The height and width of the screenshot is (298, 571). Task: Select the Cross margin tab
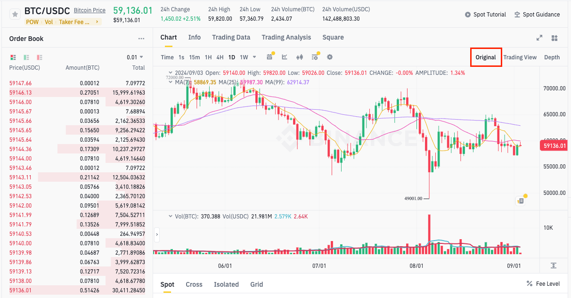pyautogui.click(x=194, y=284)
